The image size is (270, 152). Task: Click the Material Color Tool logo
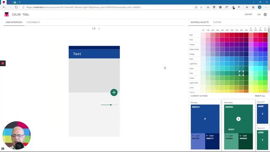pos(7,14)
